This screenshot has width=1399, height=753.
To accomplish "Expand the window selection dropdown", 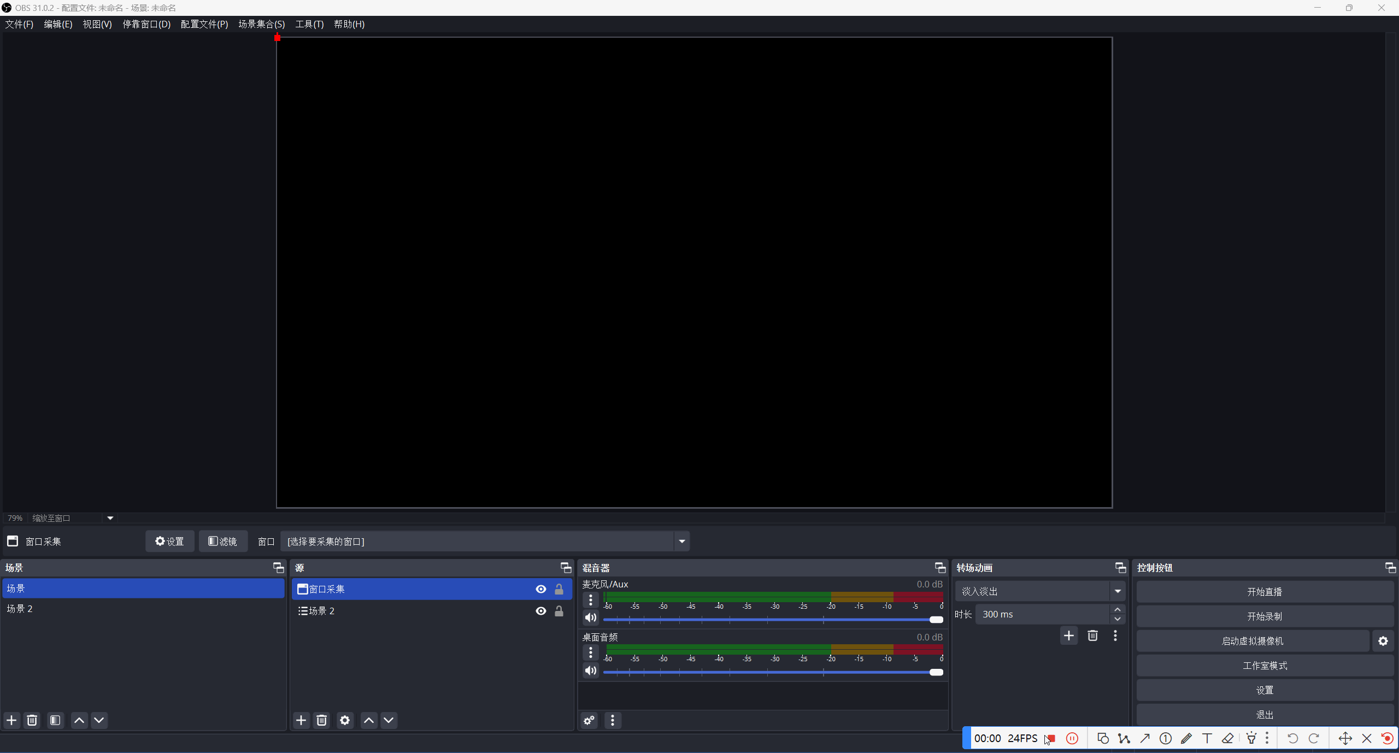I will pos(681,542).
